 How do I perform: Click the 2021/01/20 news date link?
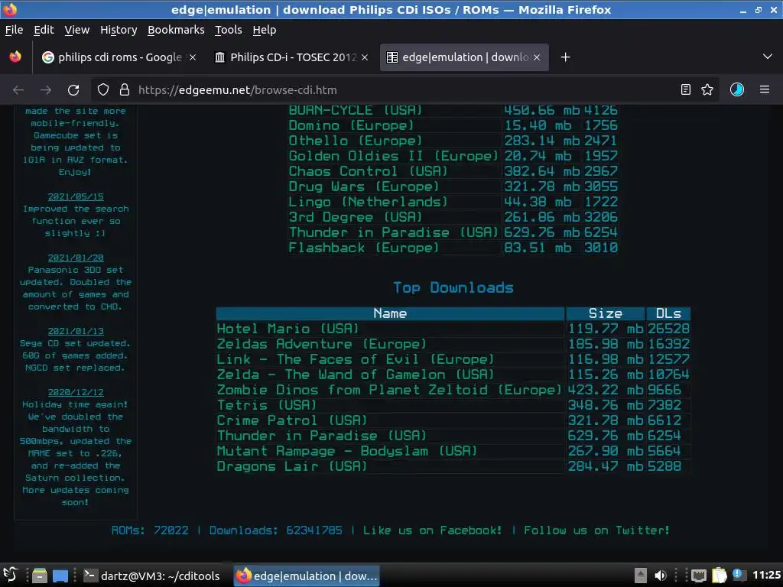point(76,258)
